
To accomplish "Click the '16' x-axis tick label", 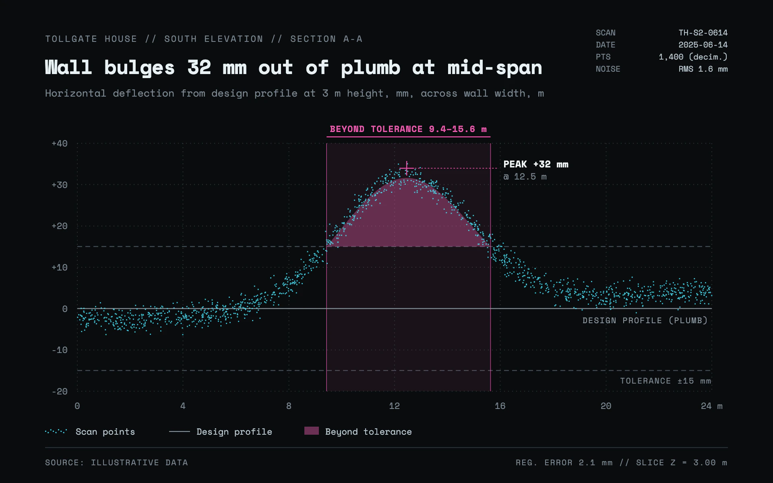I will pos(500,406).
